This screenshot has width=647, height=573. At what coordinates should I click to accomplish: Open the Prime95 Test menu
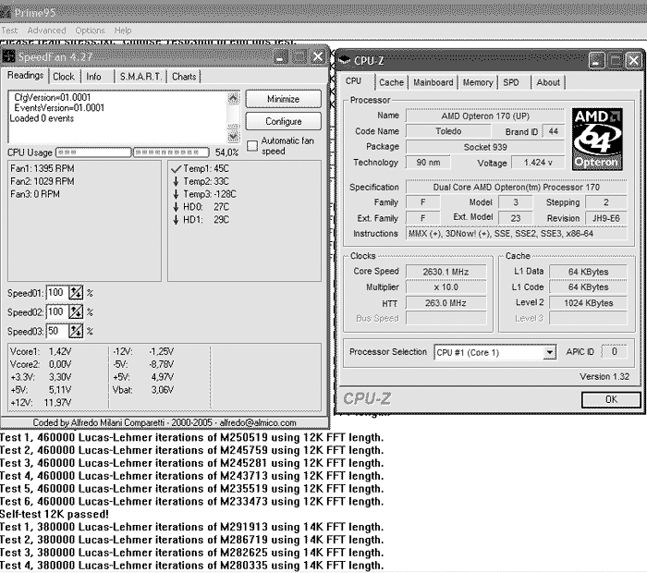pos(9,30)
